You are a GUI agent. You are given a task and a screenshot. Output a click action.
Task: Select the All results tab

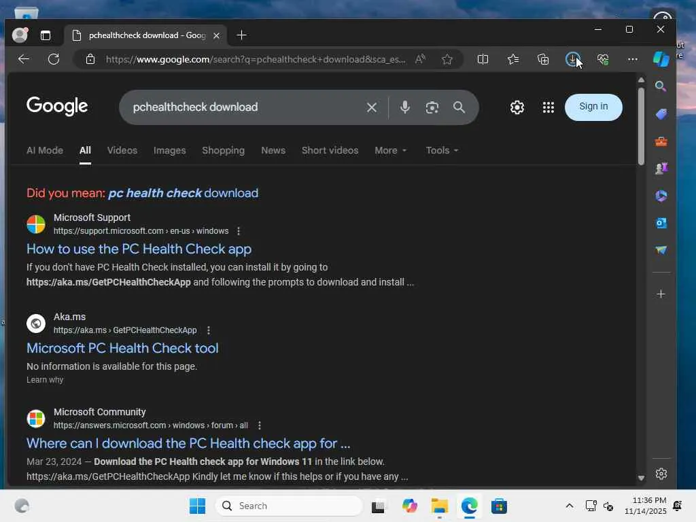(x=85, y=150)
